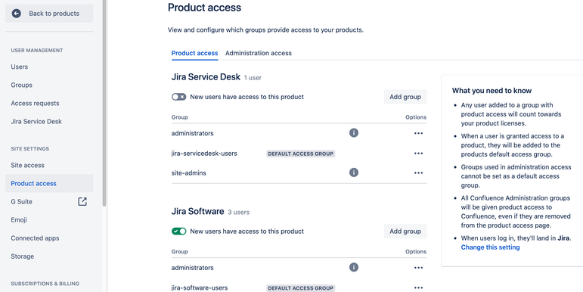Click the G Suite external link icon
Viewport: 583px width, 292px height.
tap(82, 202)
